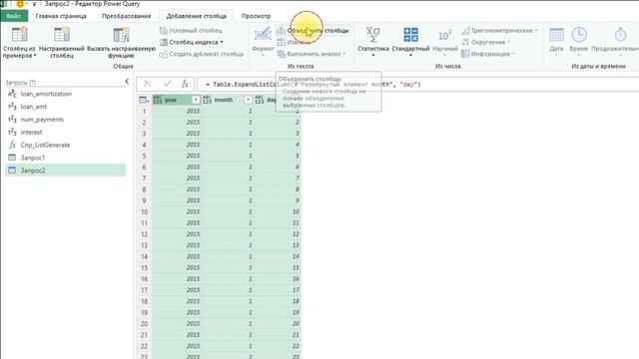
Task: Select Запрос2 query
Action: point(66,171)
